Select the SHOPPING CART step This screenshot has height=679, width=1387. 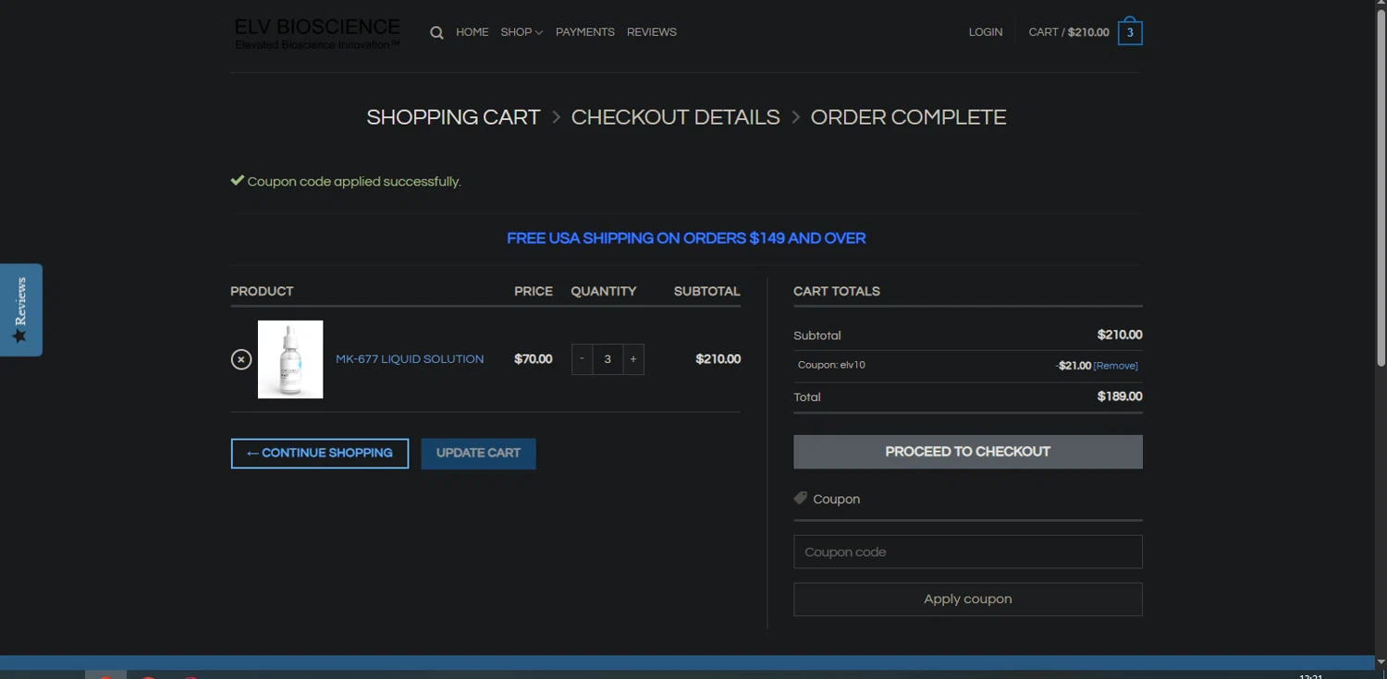(x=453, y=117)
